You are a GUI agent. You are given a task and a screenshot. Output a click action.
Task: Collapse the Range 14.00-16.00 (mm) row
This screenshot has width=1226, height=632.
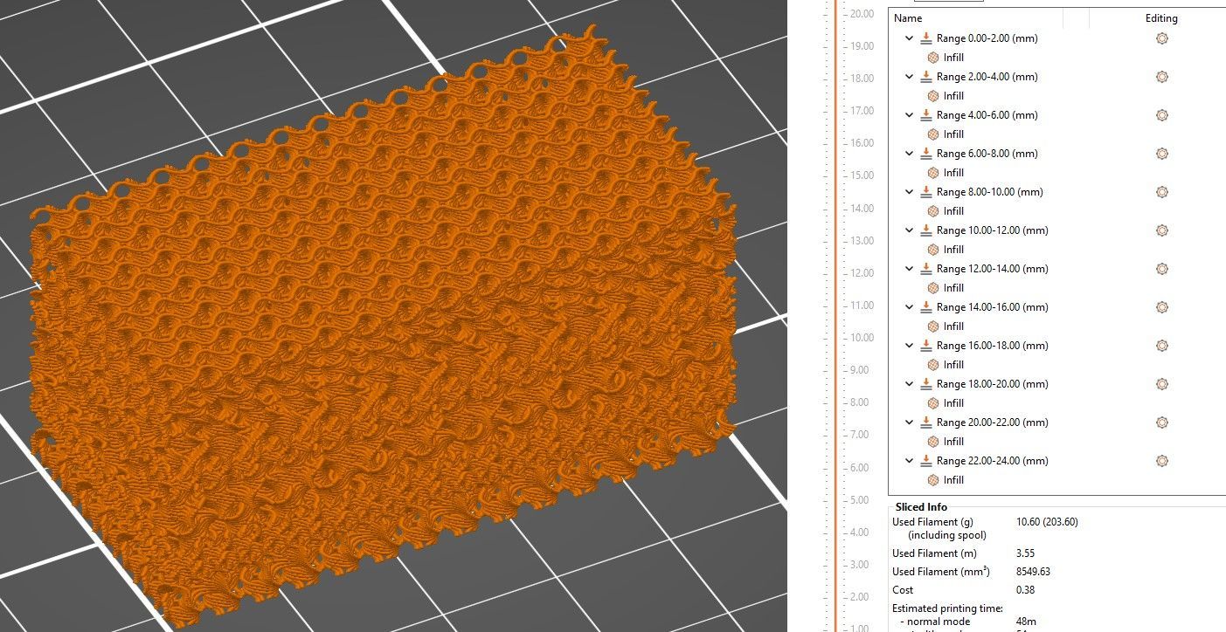[909, 307]
